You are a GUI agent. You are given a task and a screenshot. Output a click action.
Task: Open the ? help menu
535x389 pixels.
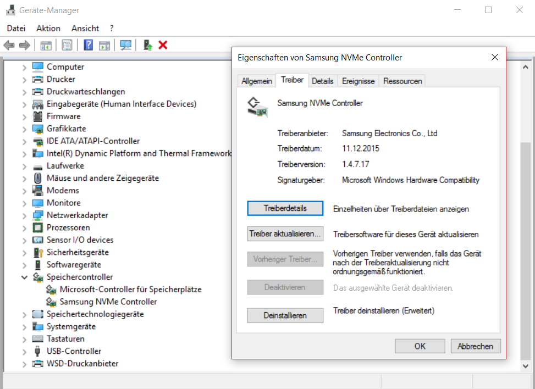[112, 29]
